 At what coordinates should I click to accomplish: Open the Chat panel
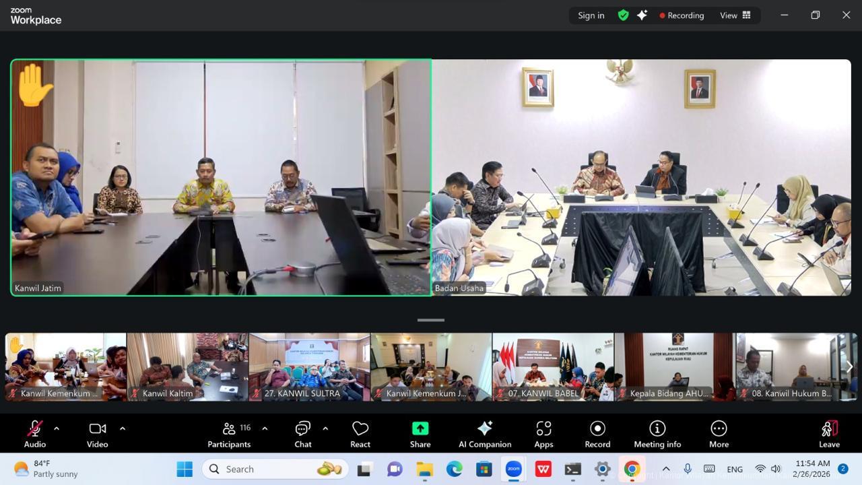(x=302, y=433)
